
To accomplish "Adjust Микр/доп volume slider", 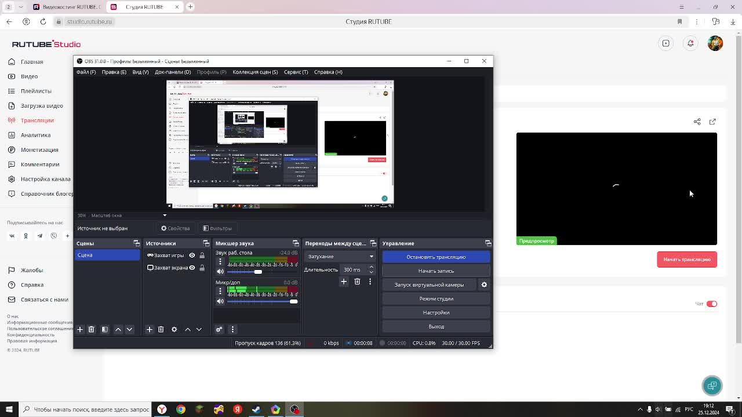I will click(x=261, y=301).
